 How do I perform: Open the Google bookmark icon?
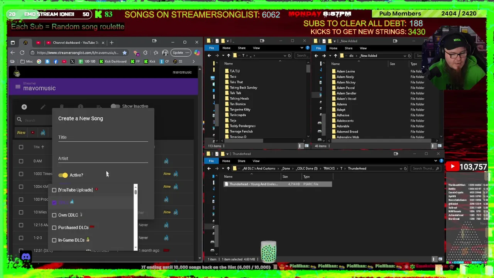(x=39, y=61)
